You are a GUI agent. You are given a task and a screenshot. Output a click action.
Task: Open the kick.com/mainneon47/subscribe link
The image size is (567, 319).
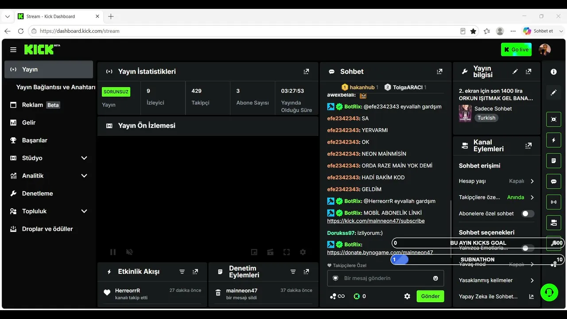pos(376,221)
